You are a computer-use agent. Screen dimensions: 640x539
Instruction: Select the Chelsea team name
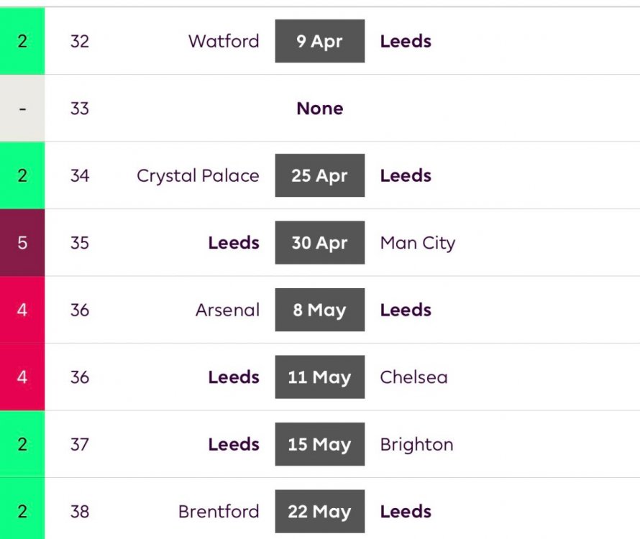(413, 377)
